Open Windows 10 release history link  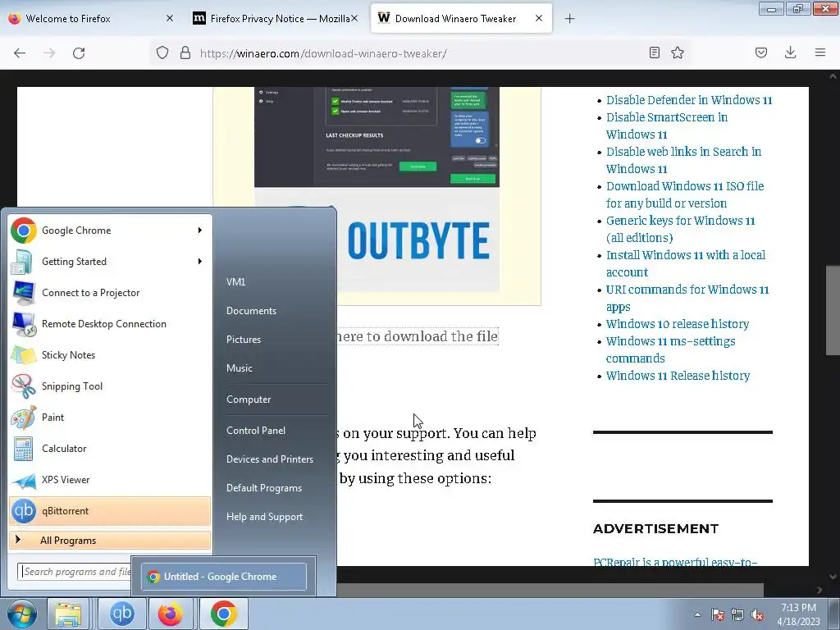coord(678,324)
